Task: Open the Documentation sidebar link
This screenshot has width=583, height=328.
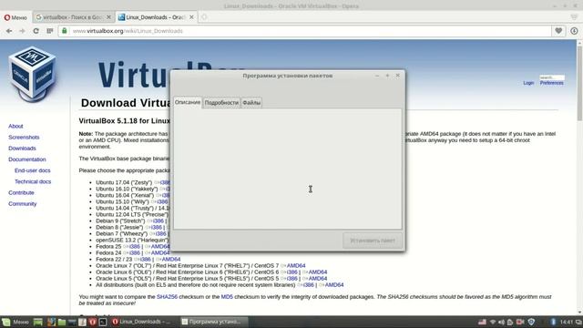Action: point(27,159)
